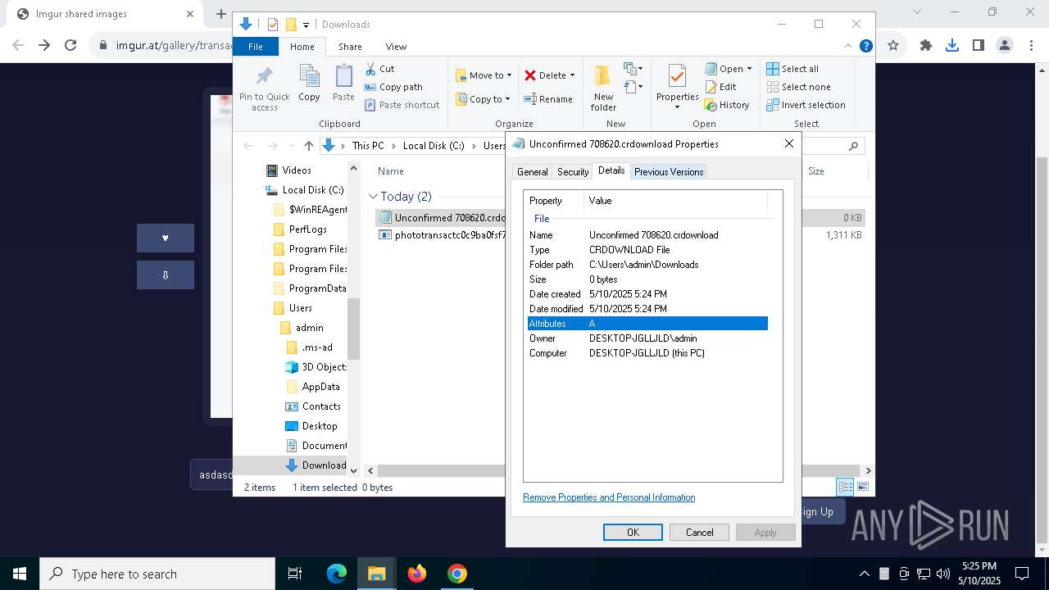Click the Folder path value
Image resolution: width=1049 pixels, height=590 pixels.
643,265
